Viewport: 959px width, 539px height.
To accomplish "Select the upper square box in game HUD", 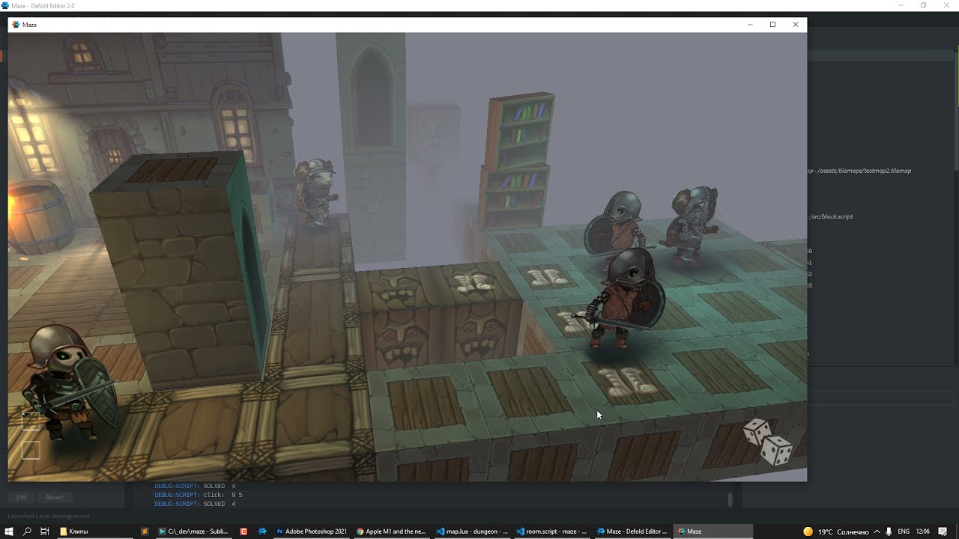I will tap(31, 421).
